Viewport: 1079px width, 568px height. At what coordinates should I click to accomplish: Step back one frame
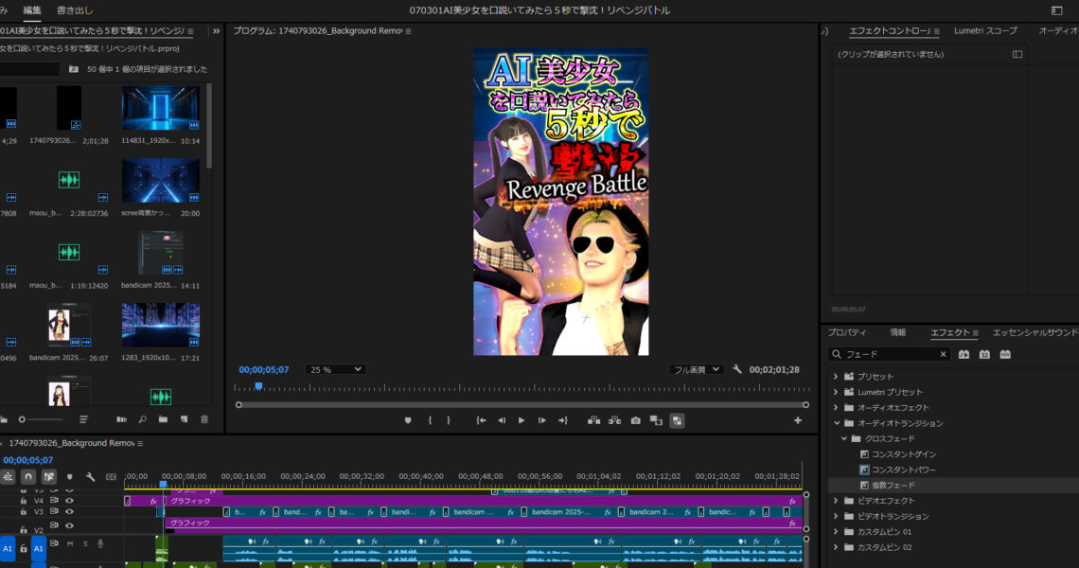click(x=502, y=420)
